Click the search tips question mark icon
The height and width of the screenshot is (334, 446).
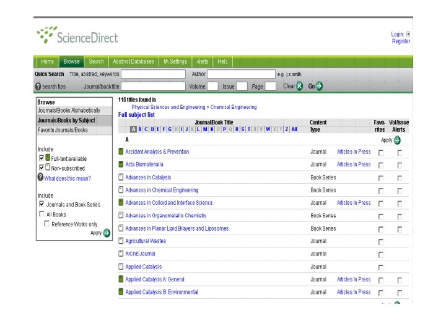pyautogui.click(x=38, y=87)
